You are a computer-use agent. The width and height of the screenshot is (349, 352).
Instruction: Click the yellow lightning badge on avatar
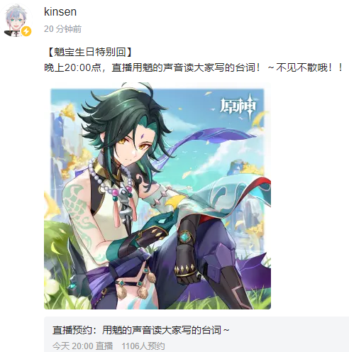tap(26, 31)
